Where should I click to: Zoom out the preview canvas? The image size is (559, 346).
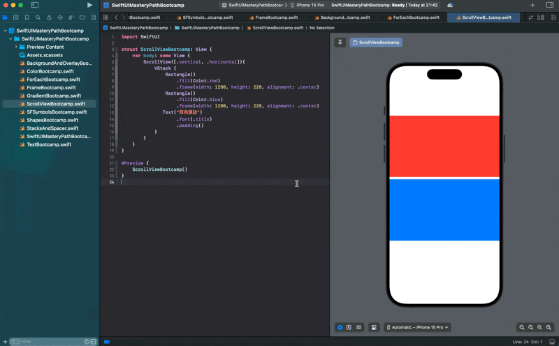click(x=522, y=327)
